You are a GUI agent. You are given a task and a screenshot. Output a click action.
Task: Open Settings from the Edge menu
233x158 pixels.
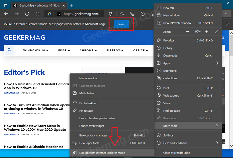(188, 135)
